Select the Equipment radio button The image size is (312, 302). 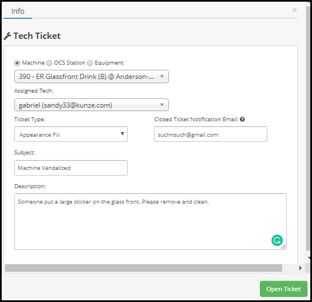click(90, 63)
